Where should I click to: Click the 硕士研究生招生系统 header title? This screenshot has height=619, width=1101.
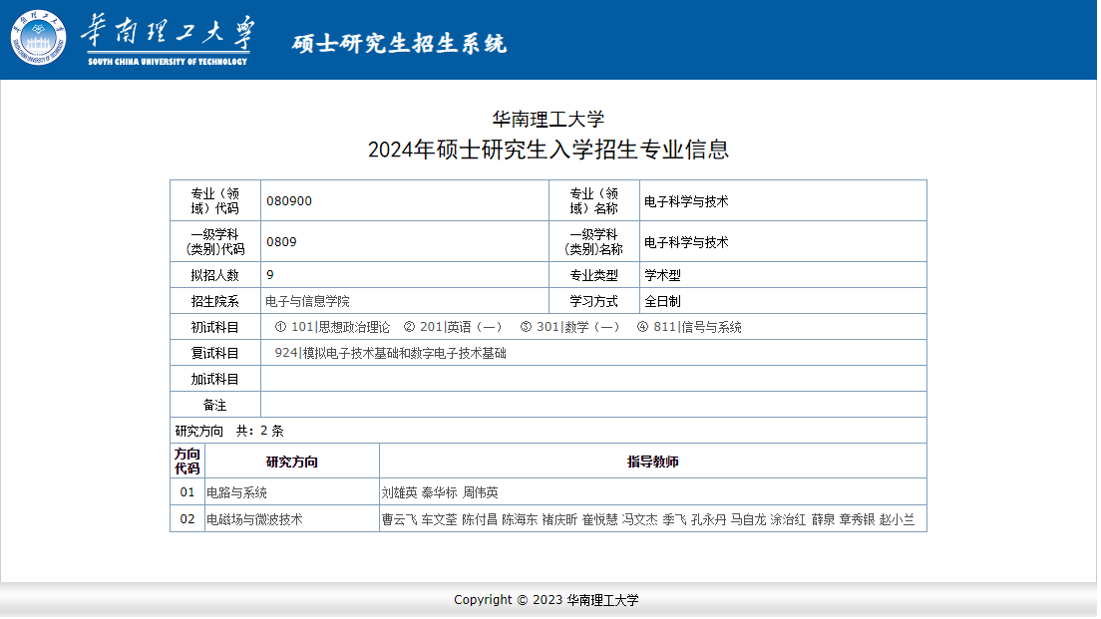click(x=399, y=44)
